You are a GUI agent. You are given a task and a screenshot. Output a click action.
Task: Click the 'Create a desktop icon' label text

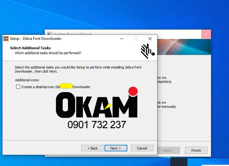coord(56,87)
